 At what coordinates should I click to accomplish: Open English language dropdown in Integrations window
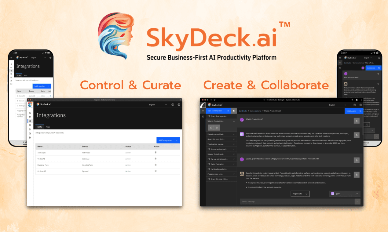point(158,105)
